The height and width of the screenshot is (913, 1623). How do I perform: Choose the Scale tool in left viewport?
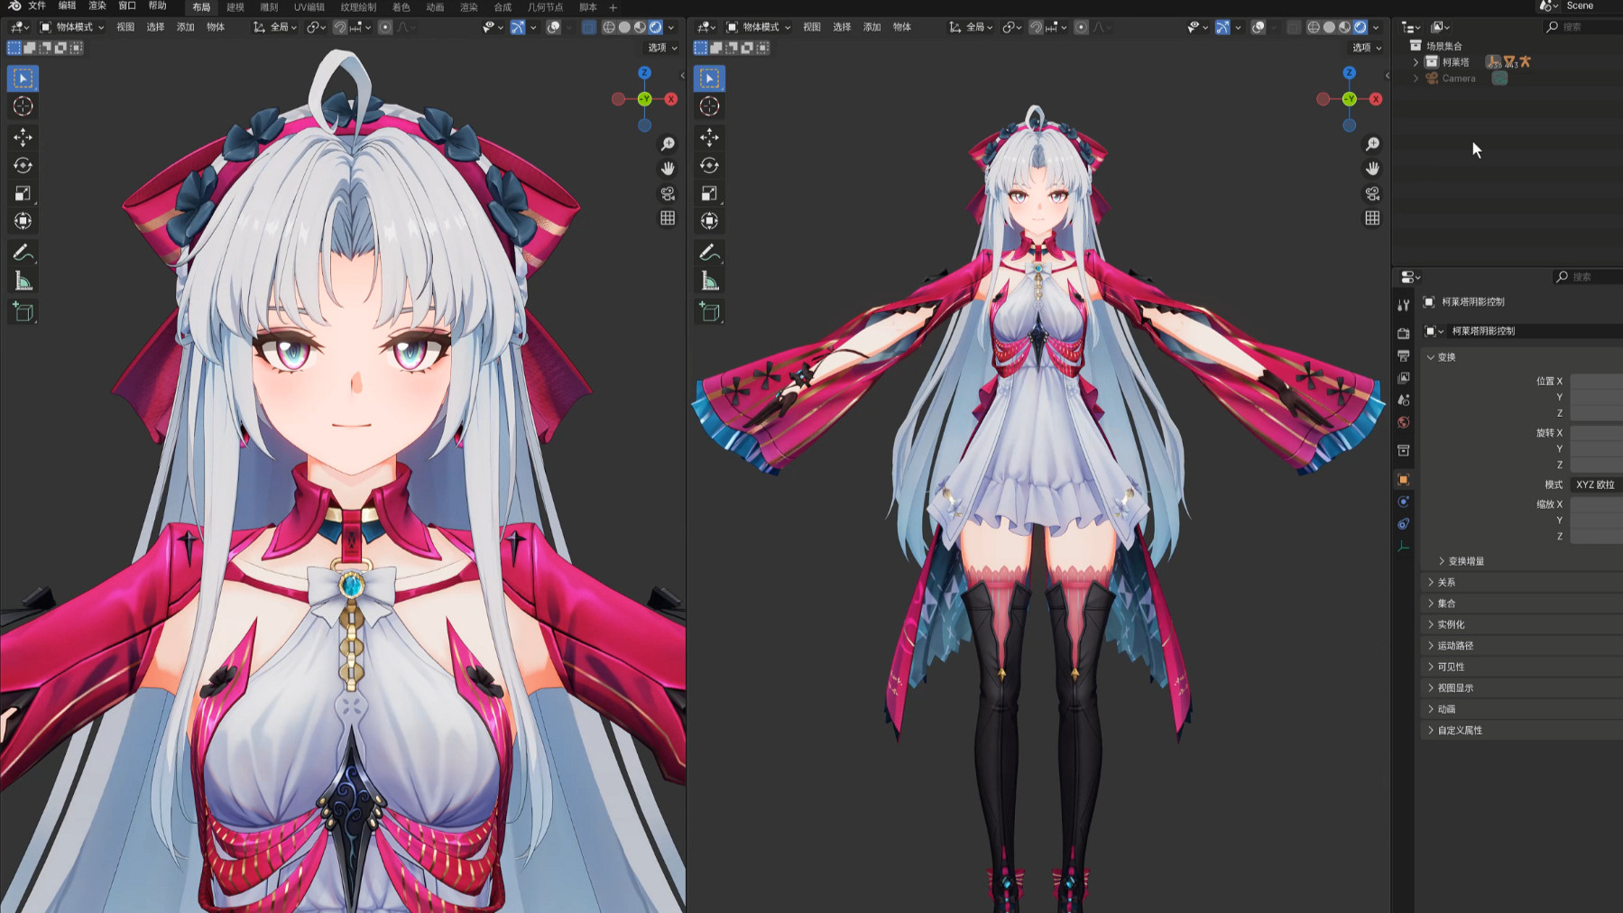pyautogui.click(x=23, y=193)
